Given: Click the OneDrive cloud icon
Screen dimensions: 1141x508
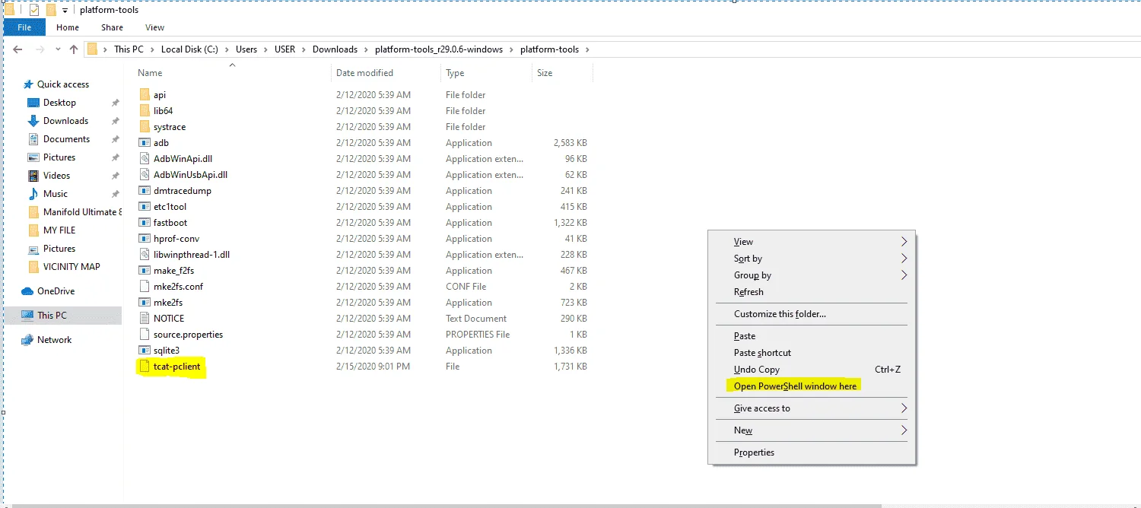Looking at the screenshot, I should [27, 291].
